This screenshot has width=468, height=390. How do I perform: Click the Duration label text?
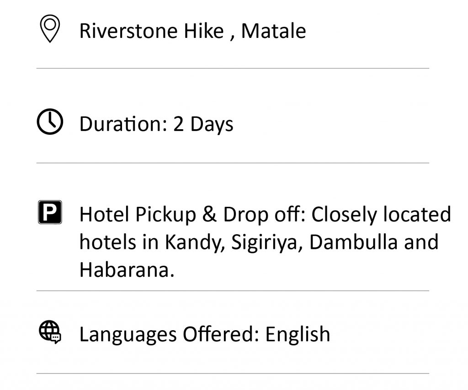point(123,124)
